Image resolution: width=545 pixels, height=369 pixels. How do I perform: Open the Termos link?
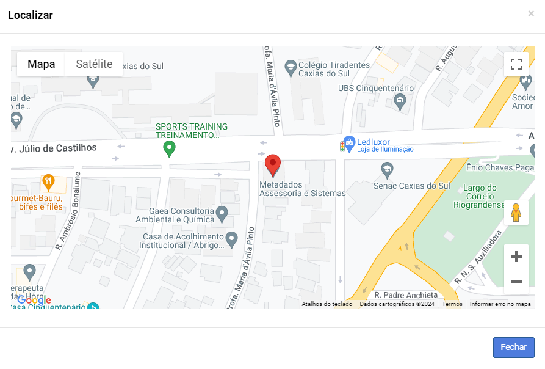[x=452, y=304]
